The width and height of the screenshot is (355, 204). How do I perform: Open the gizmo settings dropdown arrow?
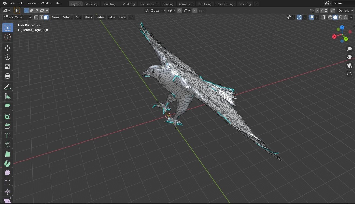tap(304, 17)
